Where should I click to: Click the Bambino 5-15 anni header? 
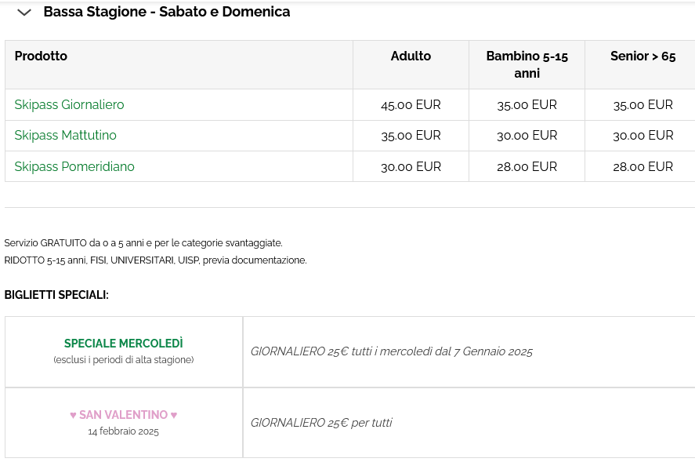pyautogui.click(x=527, y=64)
